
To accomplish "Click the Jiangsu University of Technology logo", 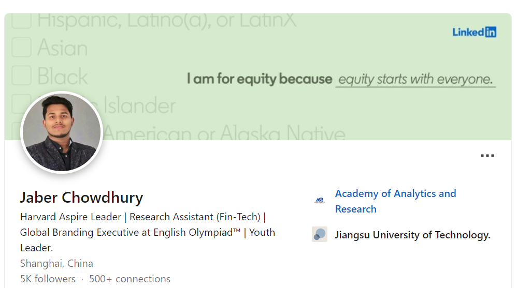I will coord(320,234).
